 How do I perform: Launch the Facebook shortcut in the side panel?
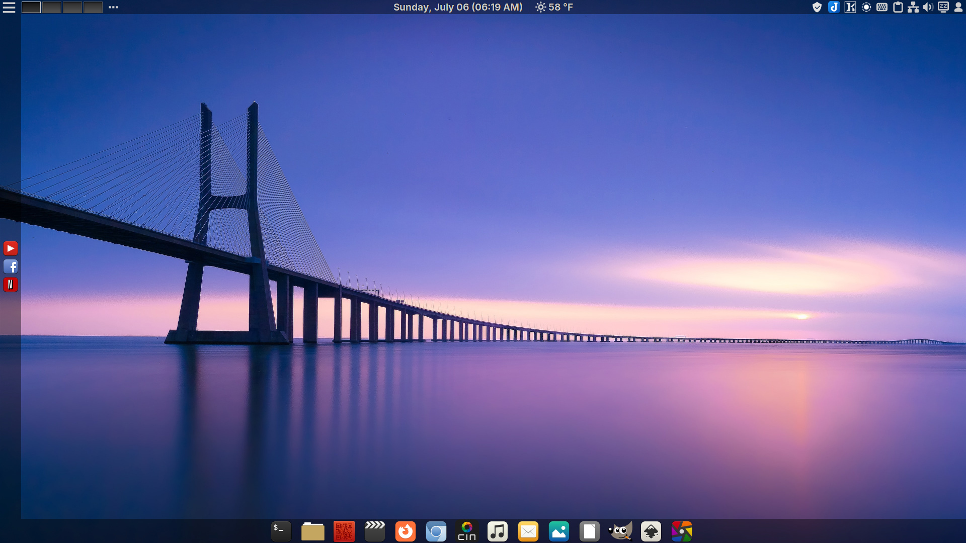coord(11,266)
